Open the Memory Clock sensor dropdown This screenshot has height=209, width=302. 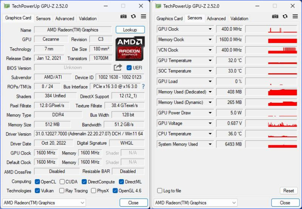tap(210, 40)
